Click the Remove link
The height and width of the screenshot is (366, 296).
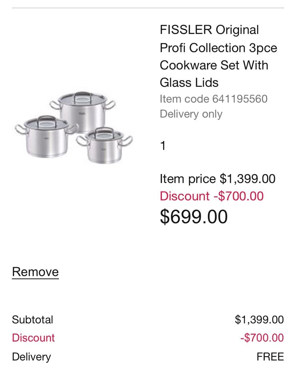pos(35,272)
